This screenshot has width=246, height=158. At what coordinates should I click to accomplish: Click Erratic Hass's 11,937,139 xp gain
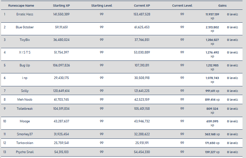pos(212,16)
